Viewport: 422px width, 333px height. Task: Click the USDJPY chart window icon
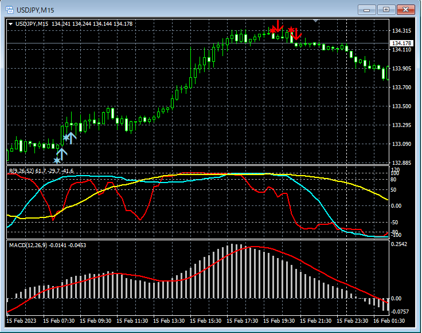(x=10, y=10)
